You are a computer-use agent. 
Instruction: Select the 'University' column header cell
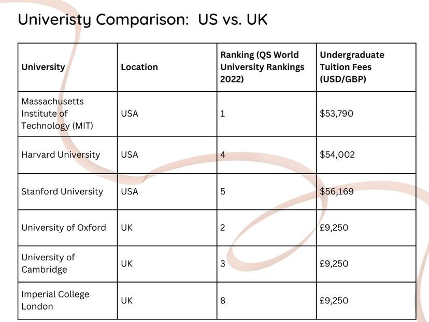tap(67, 67)
